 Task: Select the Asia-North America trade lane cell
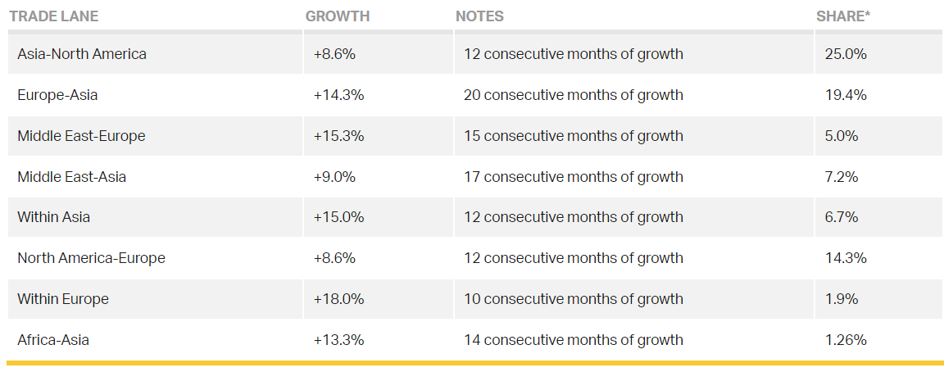(82, 54)
